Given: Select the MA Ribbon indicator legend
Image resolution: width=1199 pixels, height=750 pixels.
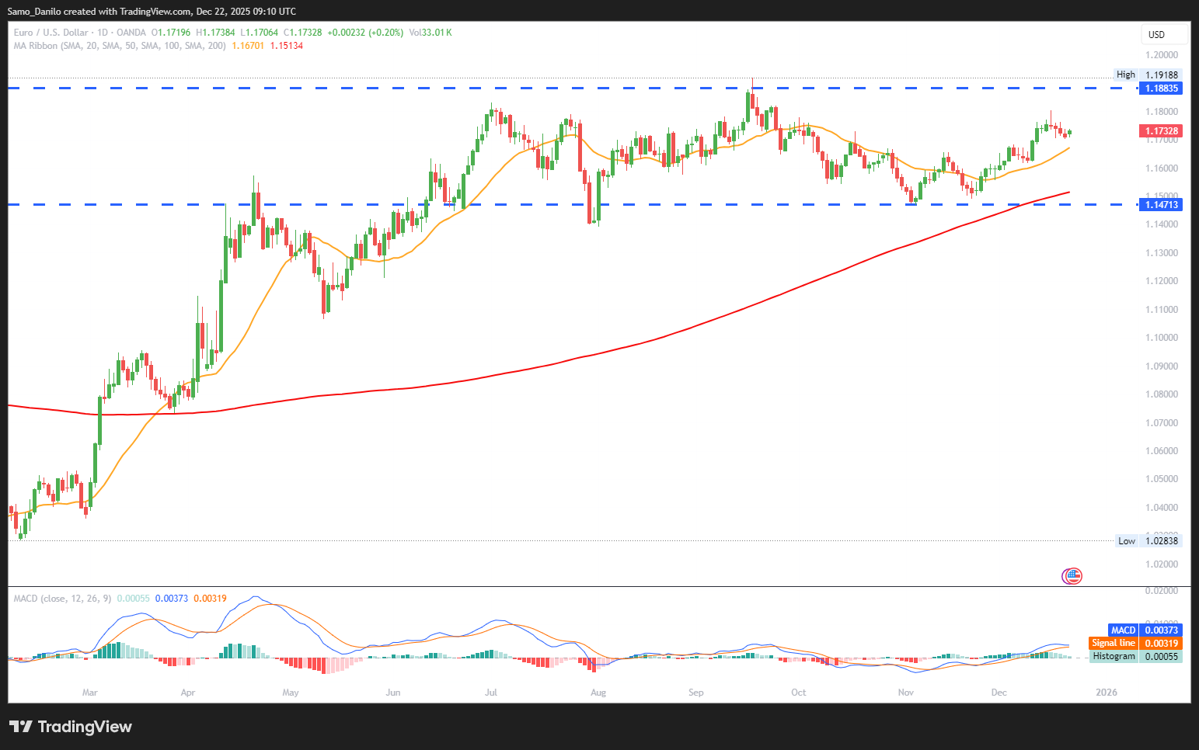Looking at the screenshot, I should click(x=120, y=46).
